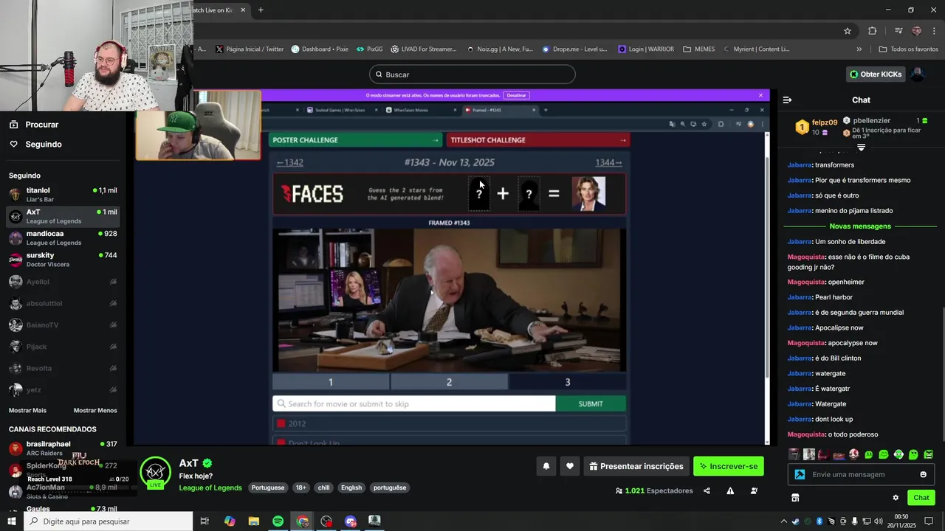Screen dimensions: 945x531
Task: Open the Pagina Inicial / Twitter bookmark
Action: click(x=250, y=49)
